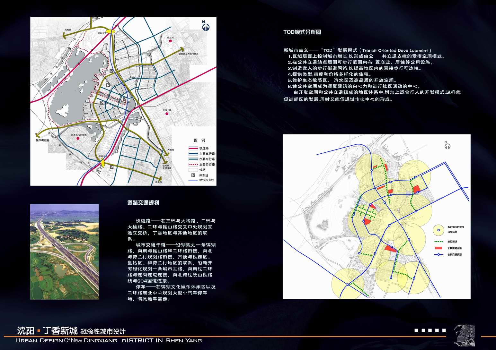Click the yellow 规划立交 oval near 文大路

coord(111,31)
